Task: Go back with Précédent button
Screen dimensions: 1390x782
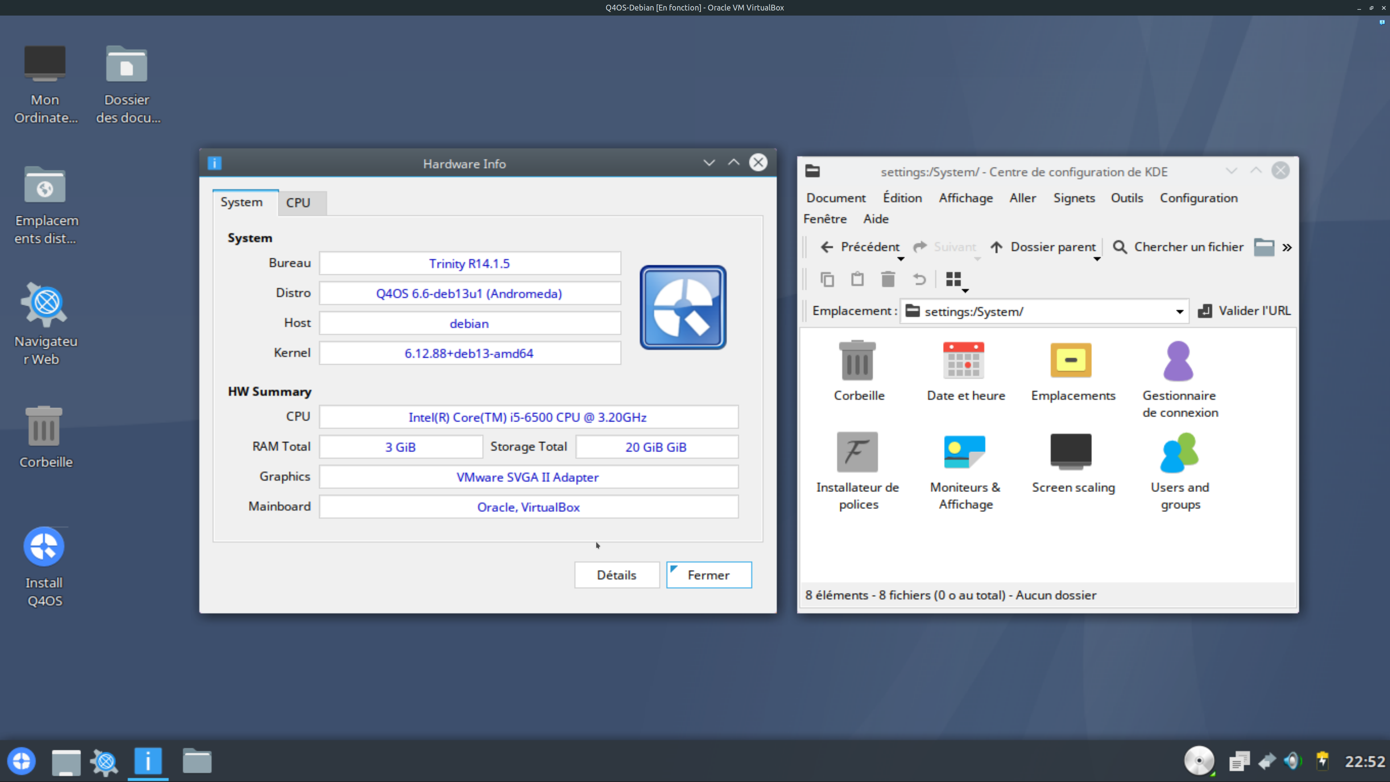Action: [860, 247]
